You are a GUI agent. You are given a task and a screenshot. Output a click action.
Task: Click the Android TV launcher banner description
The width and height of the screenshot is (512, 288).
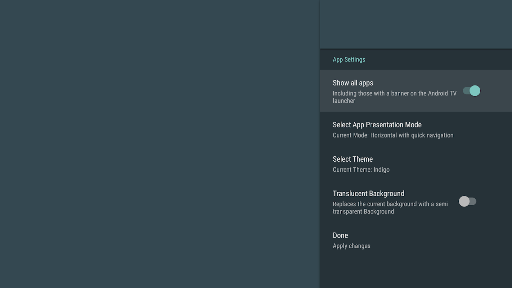[394, 97]
